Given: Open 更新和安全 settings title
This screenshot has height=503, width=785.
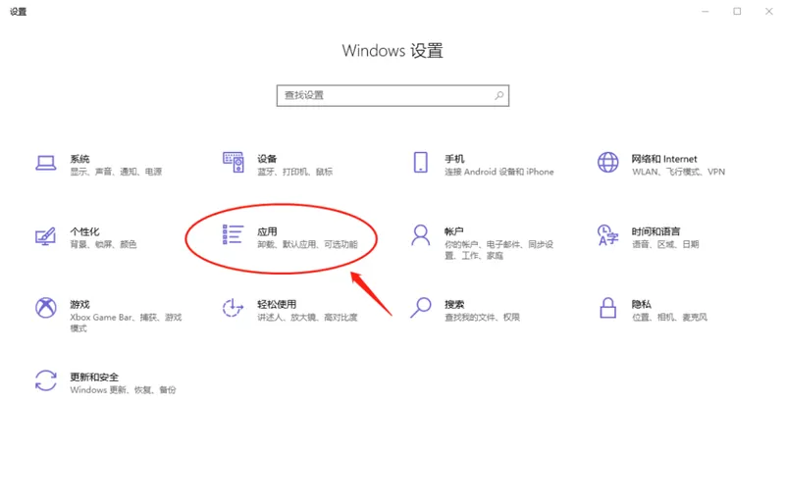Looking at the screenshot, I should click(94, 377).
